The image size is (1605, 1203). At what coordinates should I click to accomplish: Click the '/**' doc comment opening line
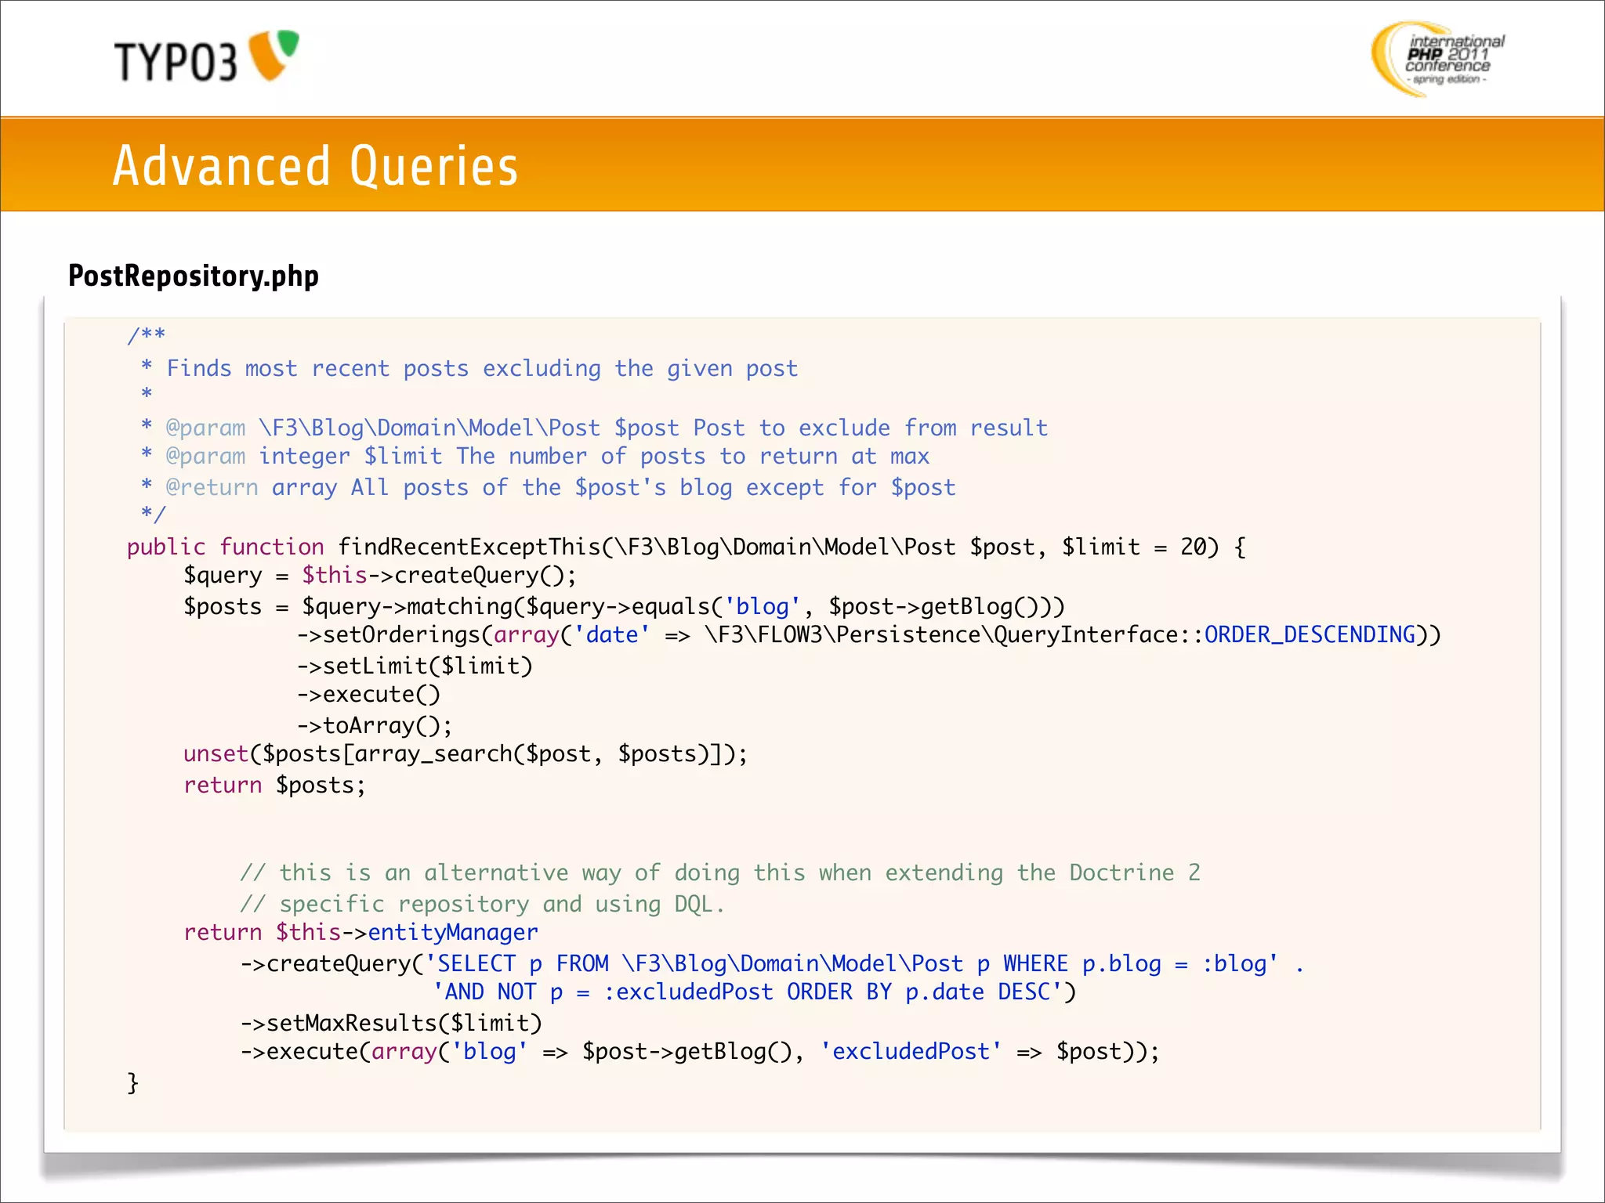pos(147,335)
